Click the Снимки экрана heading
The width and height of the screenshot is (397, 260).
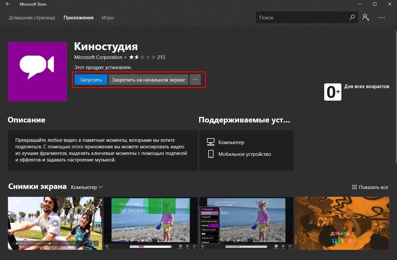click(37, 187)
